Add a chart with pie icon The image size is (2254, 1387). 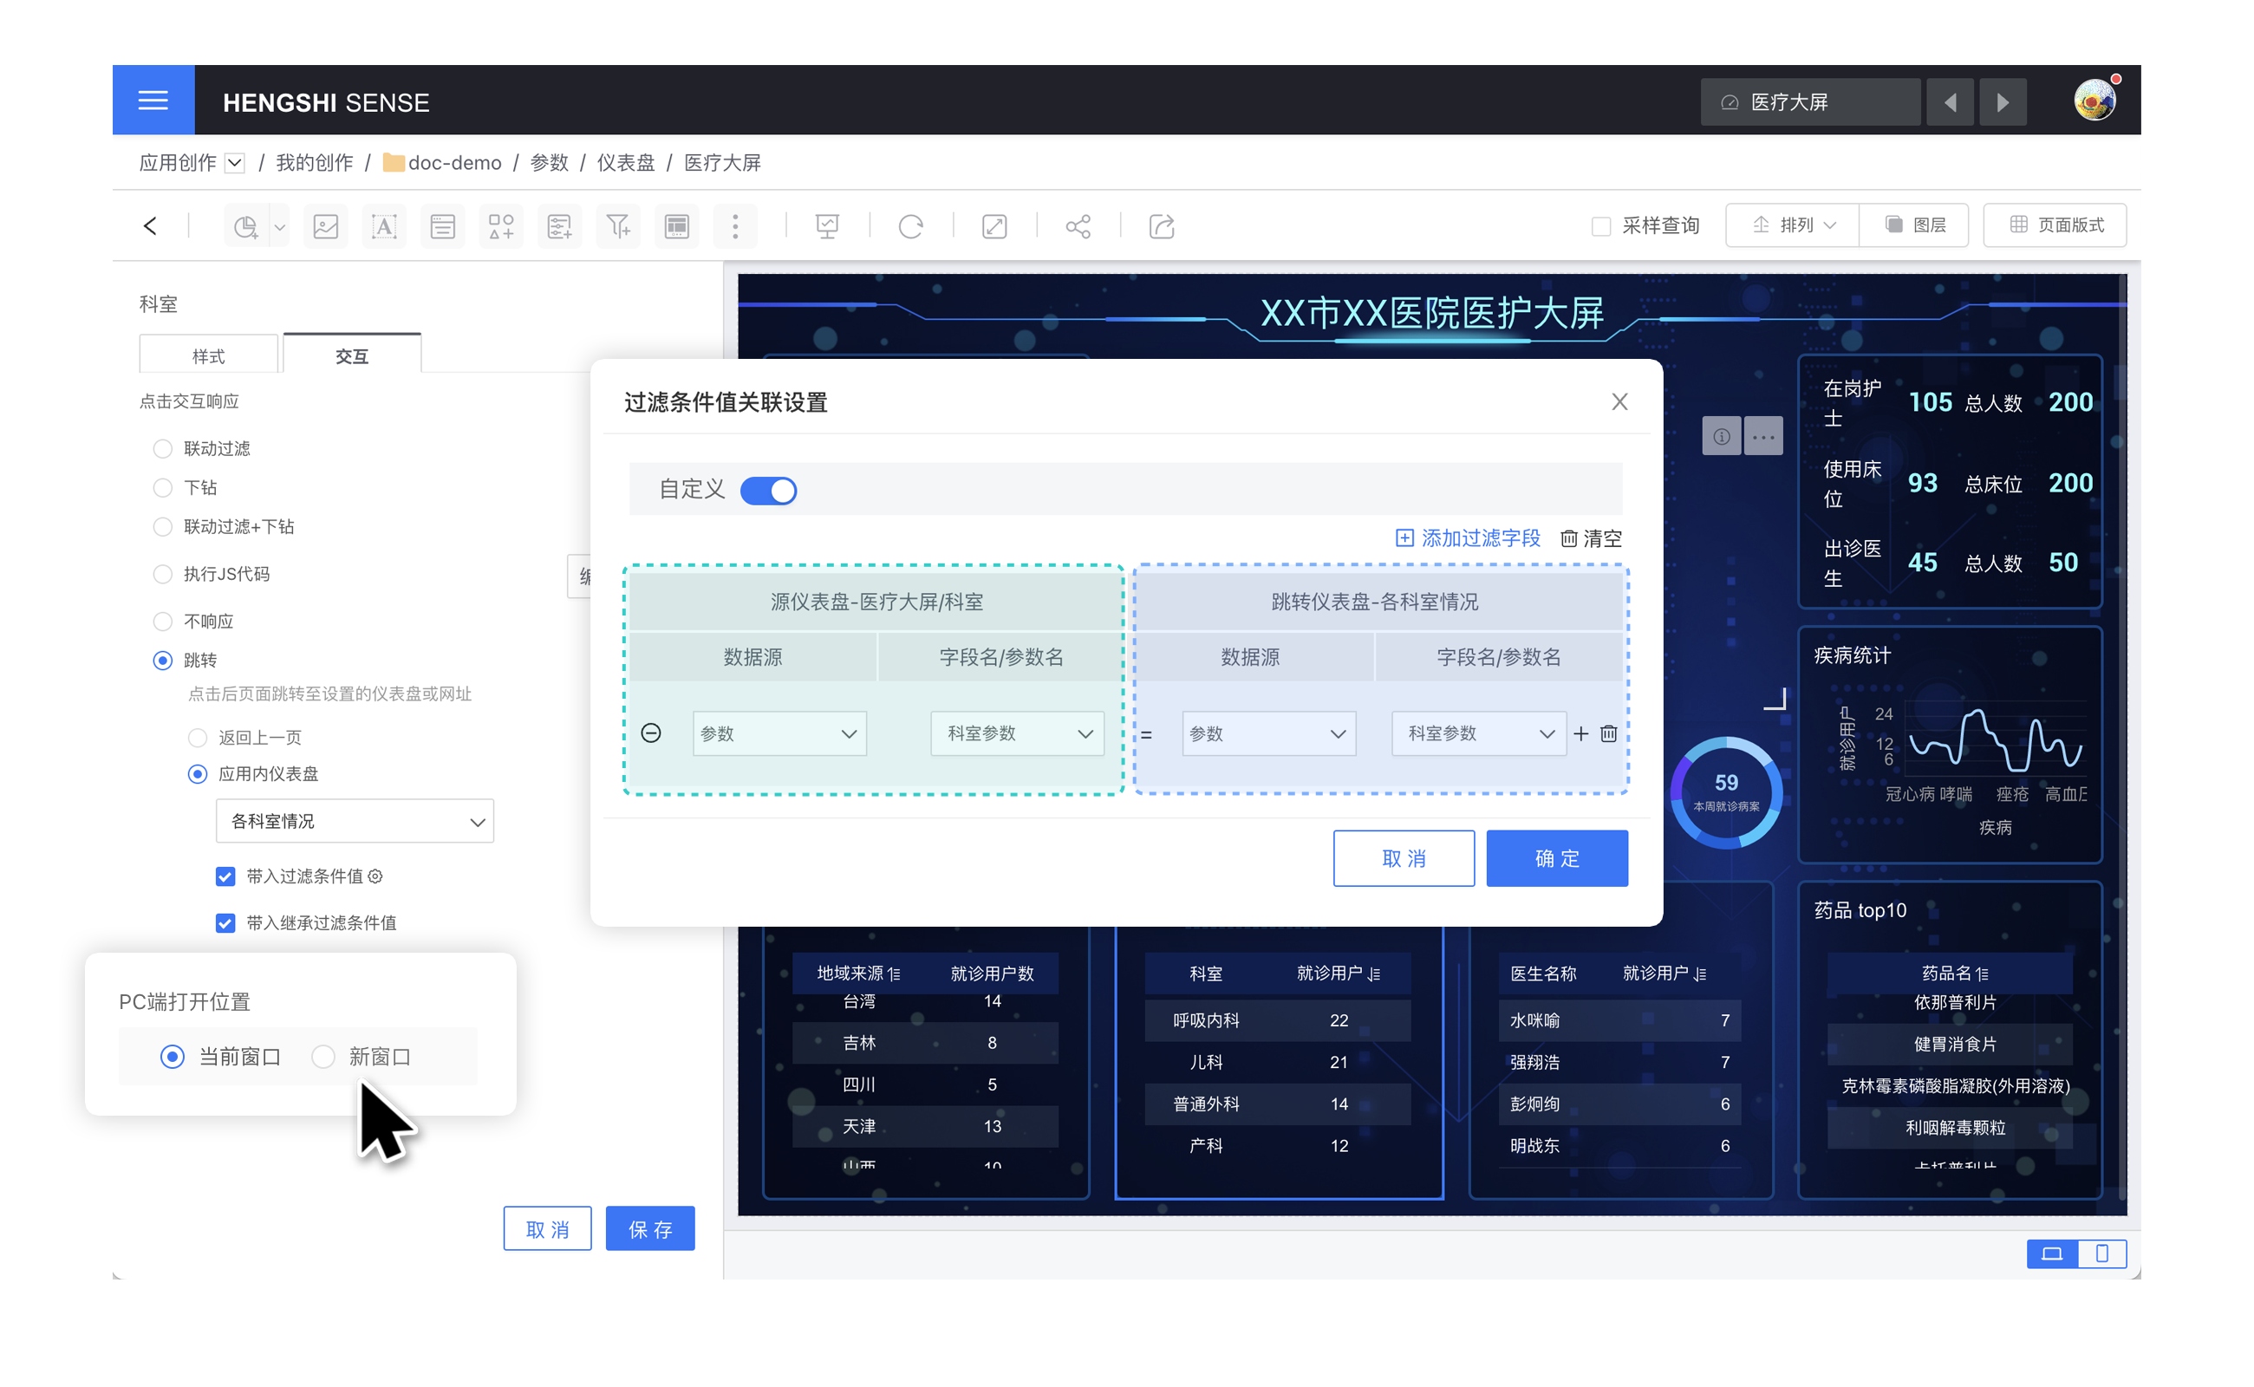tap(245, 225)
